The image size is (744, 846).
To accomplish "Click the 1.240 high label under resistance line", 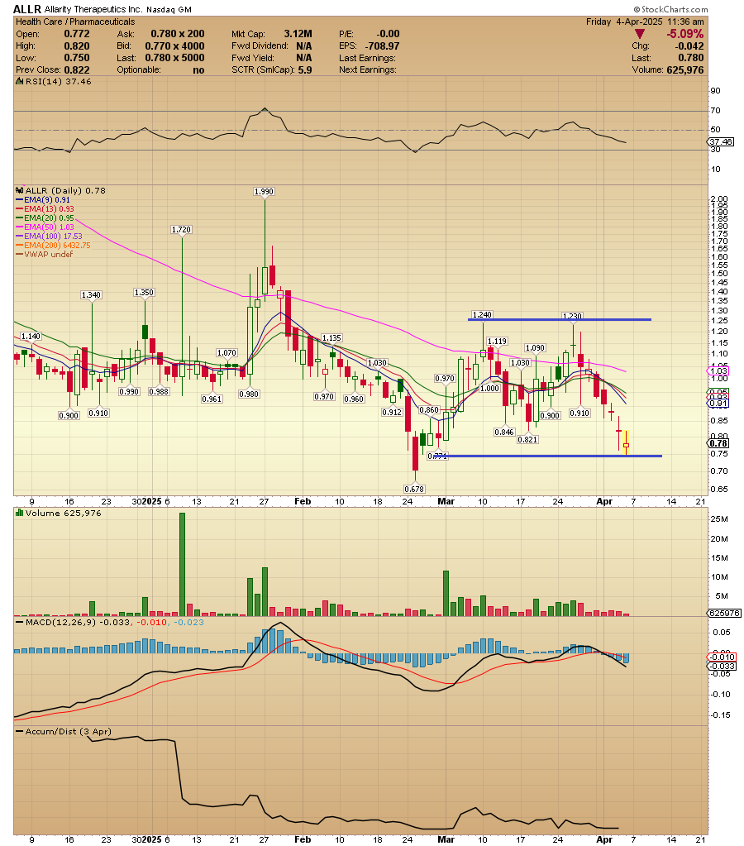I will [x=482, y=314].
